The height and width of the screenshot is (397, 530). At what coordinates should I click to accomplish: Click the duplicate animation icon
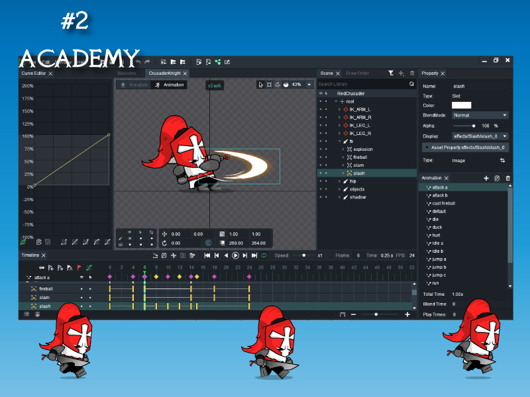[x=497, y=179]
